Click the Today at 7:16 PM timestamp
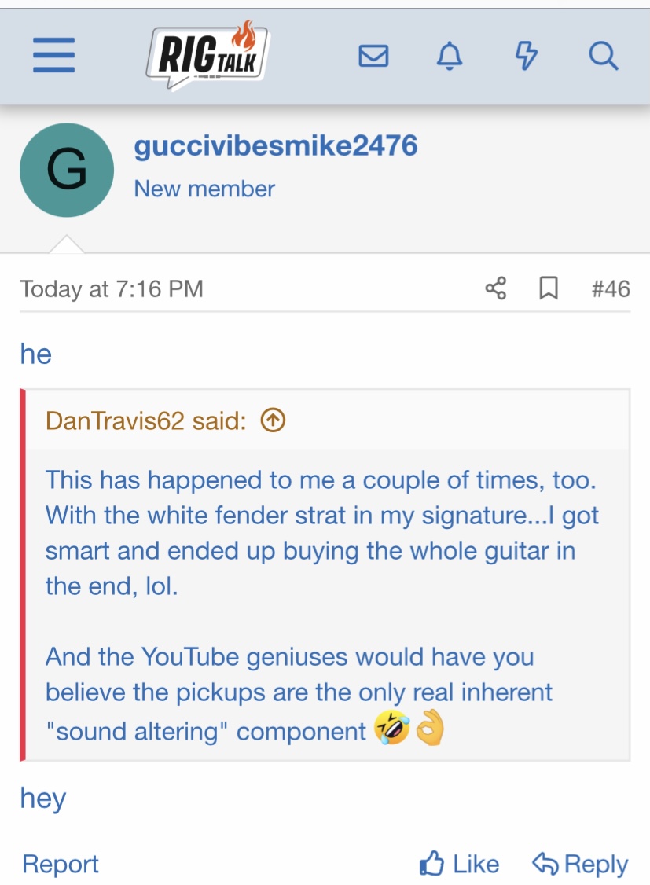650x885 pixels. click(112, 289)
